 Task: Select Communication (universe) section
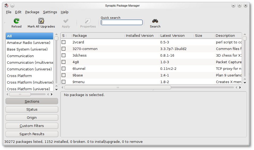point(29,69)
